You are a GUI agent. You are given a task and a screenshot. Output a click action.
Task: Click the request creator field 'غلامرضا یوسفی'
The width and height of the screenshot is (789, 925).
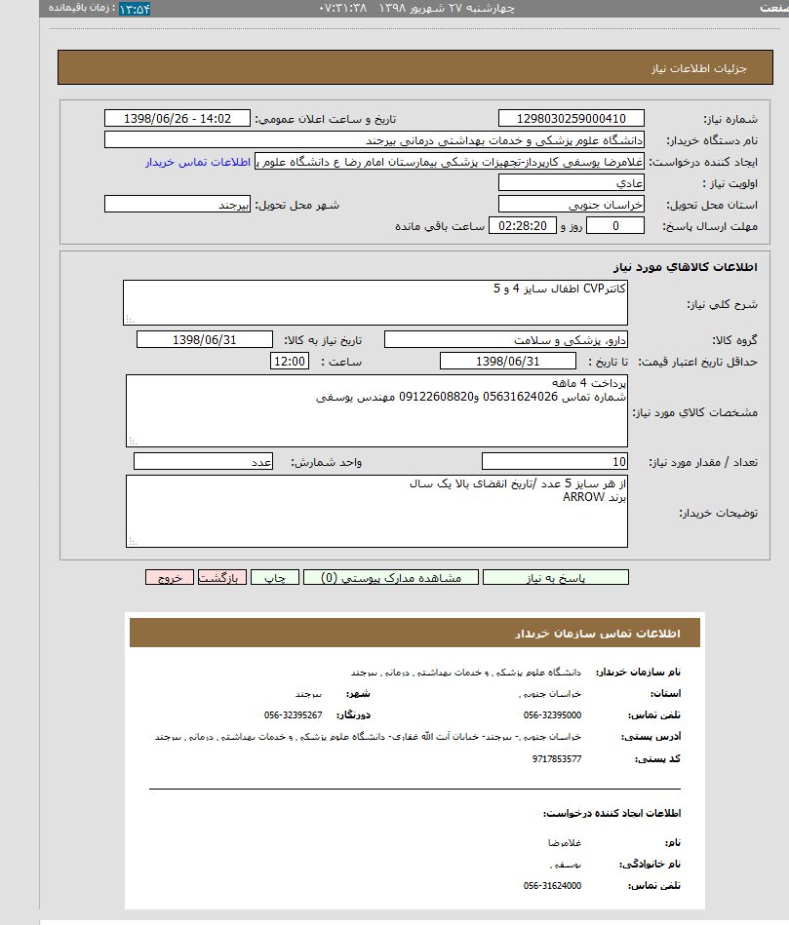click(450, 162)
